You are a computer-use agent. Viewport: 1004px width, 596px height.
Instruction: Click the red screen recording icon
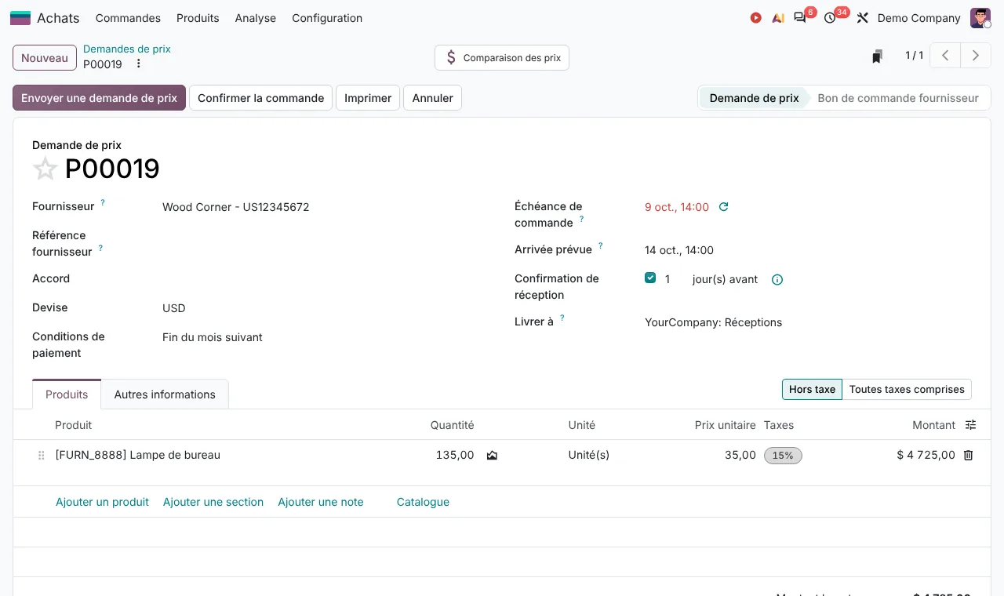(x=756, y=18)
